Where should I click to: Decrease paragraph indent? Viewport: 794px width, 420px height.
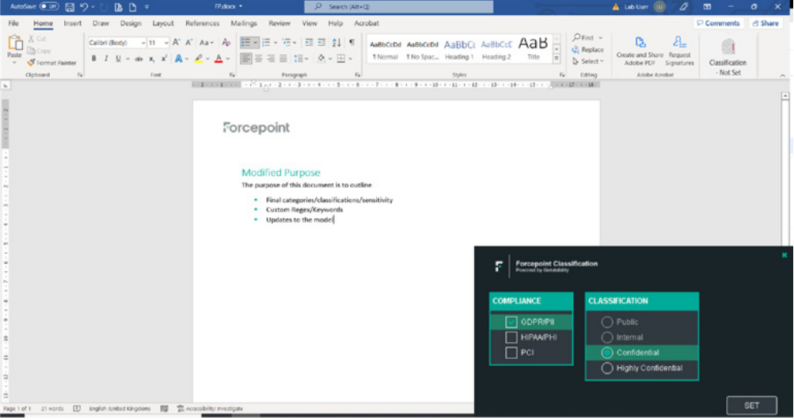309,43
